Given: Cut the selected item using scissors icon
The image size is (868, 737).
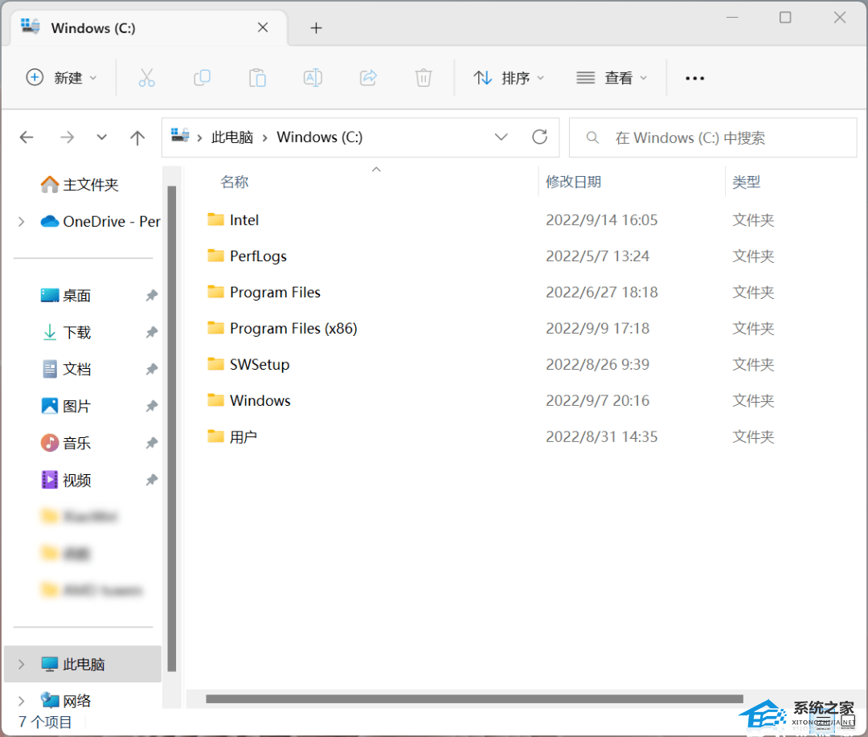Looking at the screenshot, I should (x=146, y=77).
